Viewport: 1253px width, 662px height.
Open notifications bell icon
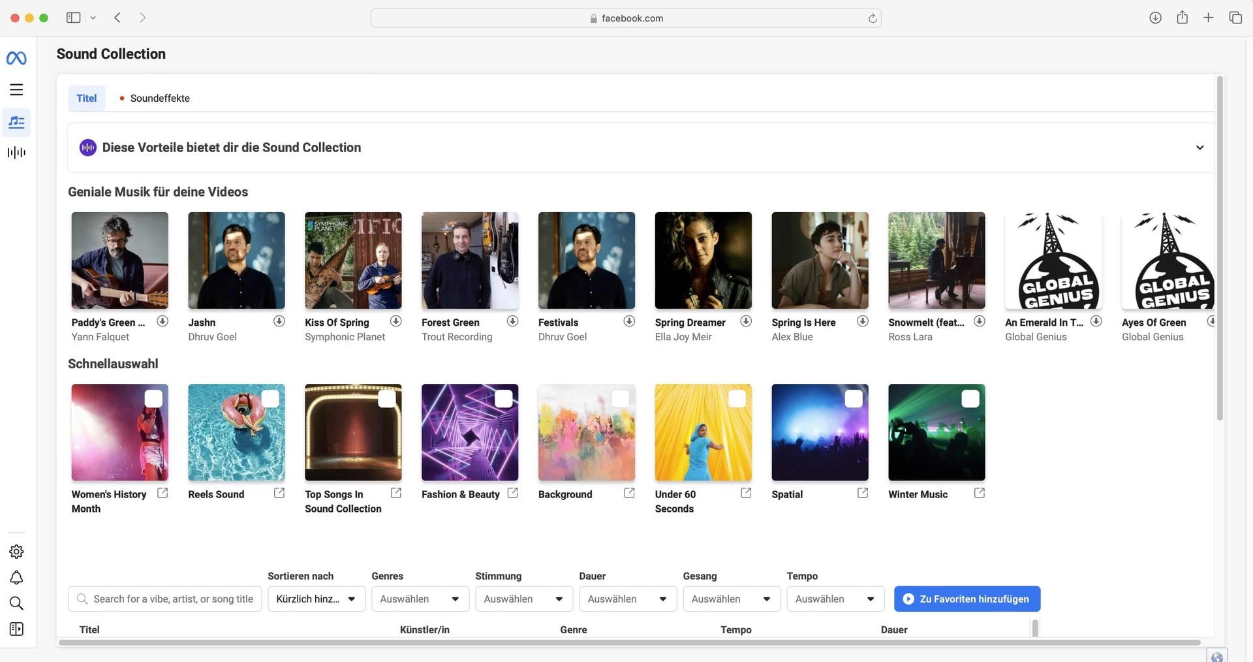point(16,578)
